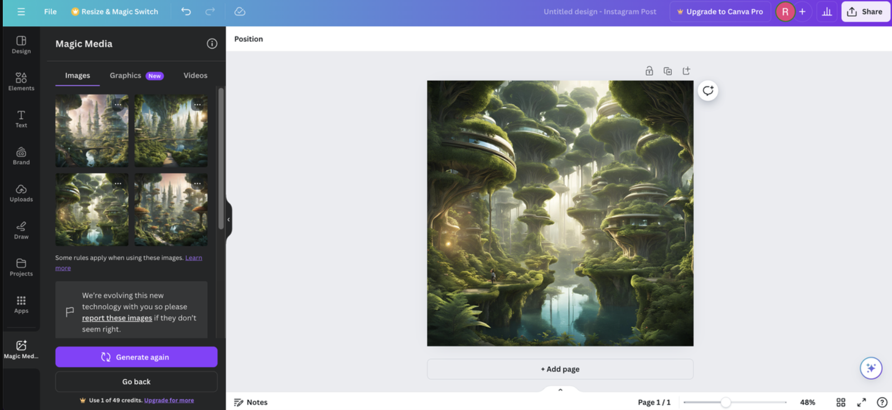Lock the page using the lock icon
Screen dimensions: 892x410
[x=649, y=71]
